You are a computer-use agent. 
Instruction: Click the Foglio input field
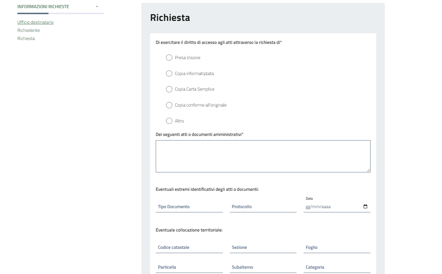337,247
